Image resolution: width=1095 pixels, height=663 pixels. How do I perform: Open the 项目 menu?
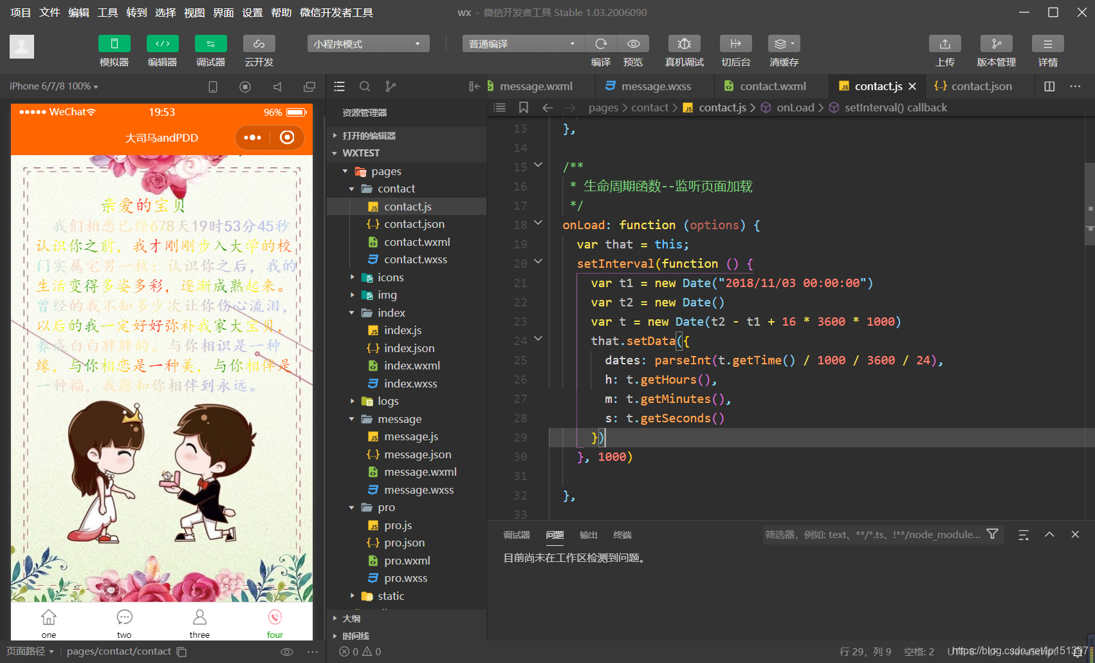pyautogui.click(x=21, y=12)
